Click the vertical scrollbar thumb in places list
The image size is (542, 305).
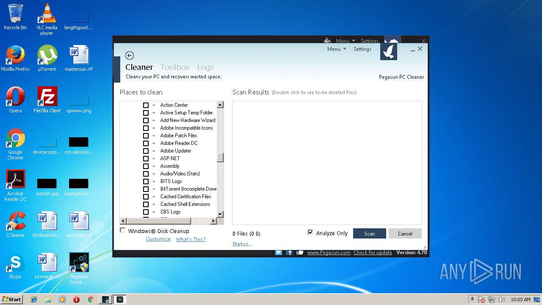click(x=220, y=158)
